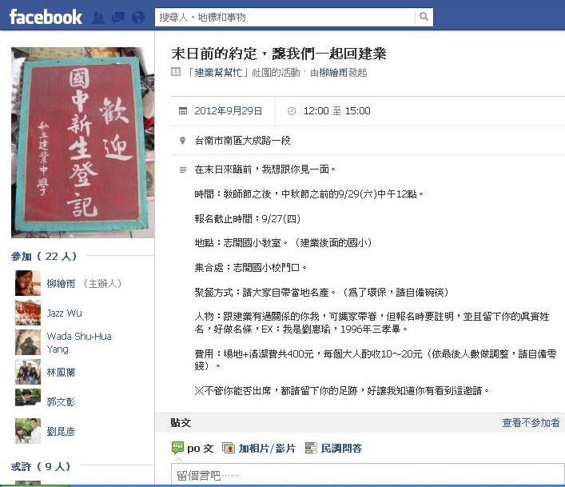Click the event cover photo thumbnail
The image size is (565, 487).
pos(83,143)
